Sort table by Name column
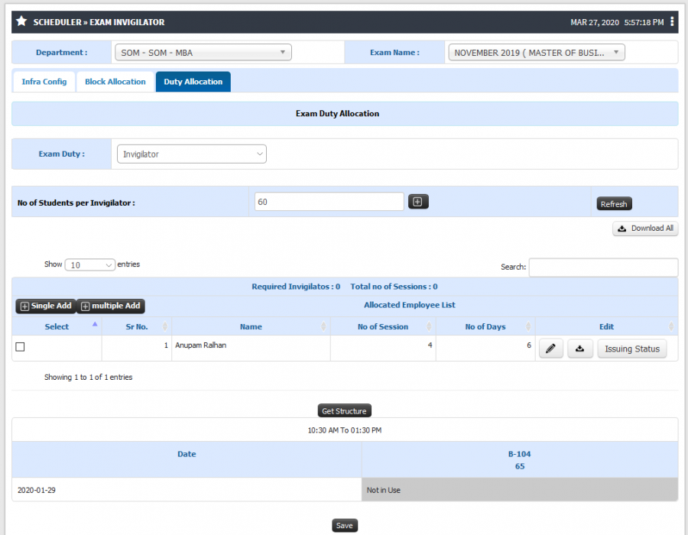 (x=251, y=326)
